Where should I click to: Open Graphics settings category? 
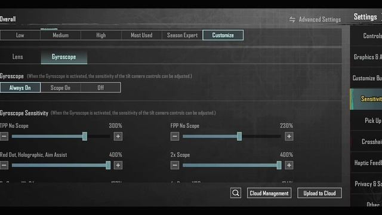coord(366,57)
